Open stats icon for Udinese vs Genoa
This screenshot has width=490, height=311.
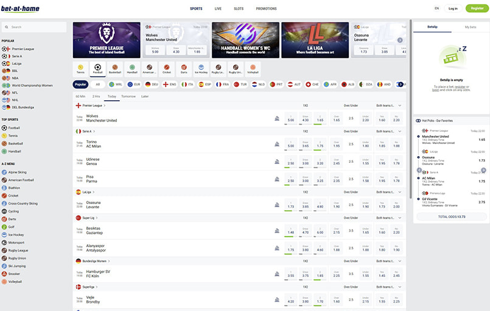point(277,162)
